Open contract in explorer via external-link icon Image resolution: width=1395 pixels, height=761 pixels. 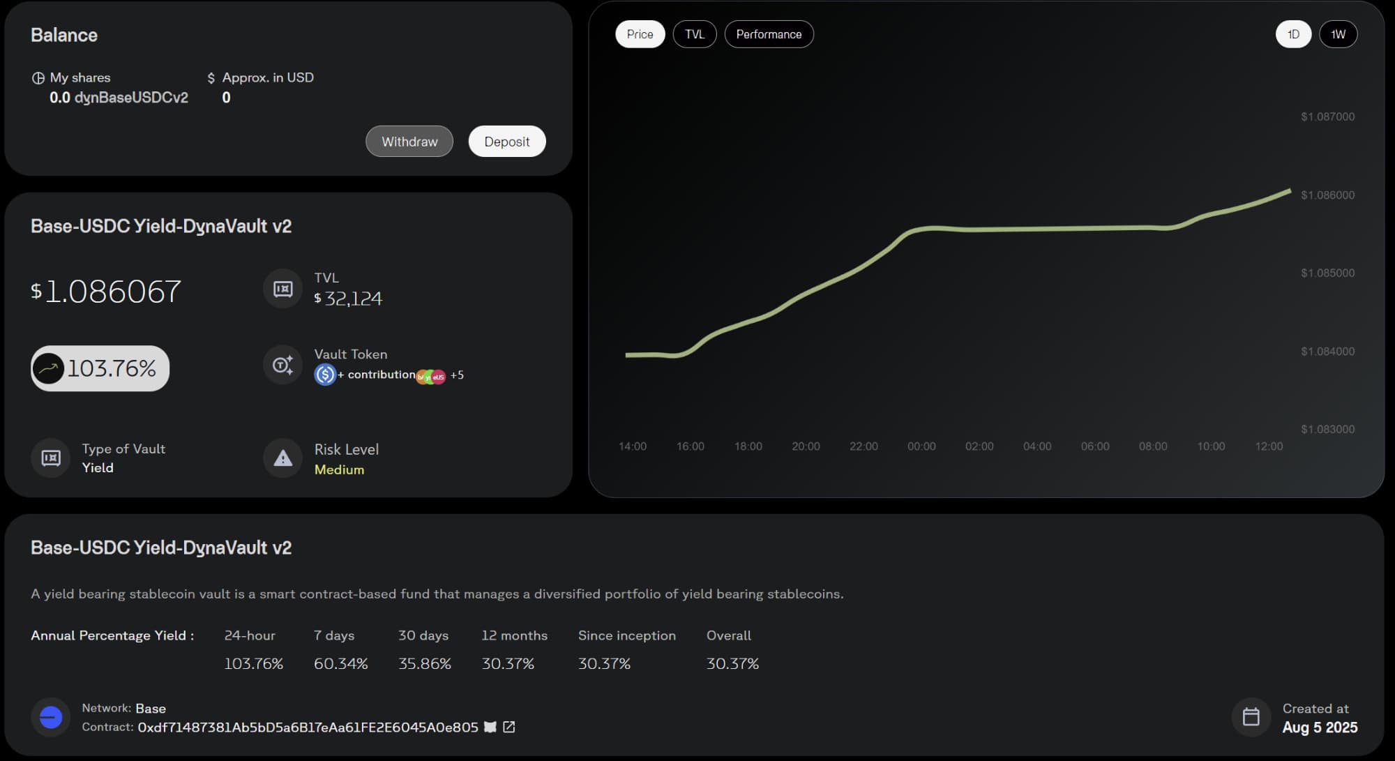tap(509, 727)
